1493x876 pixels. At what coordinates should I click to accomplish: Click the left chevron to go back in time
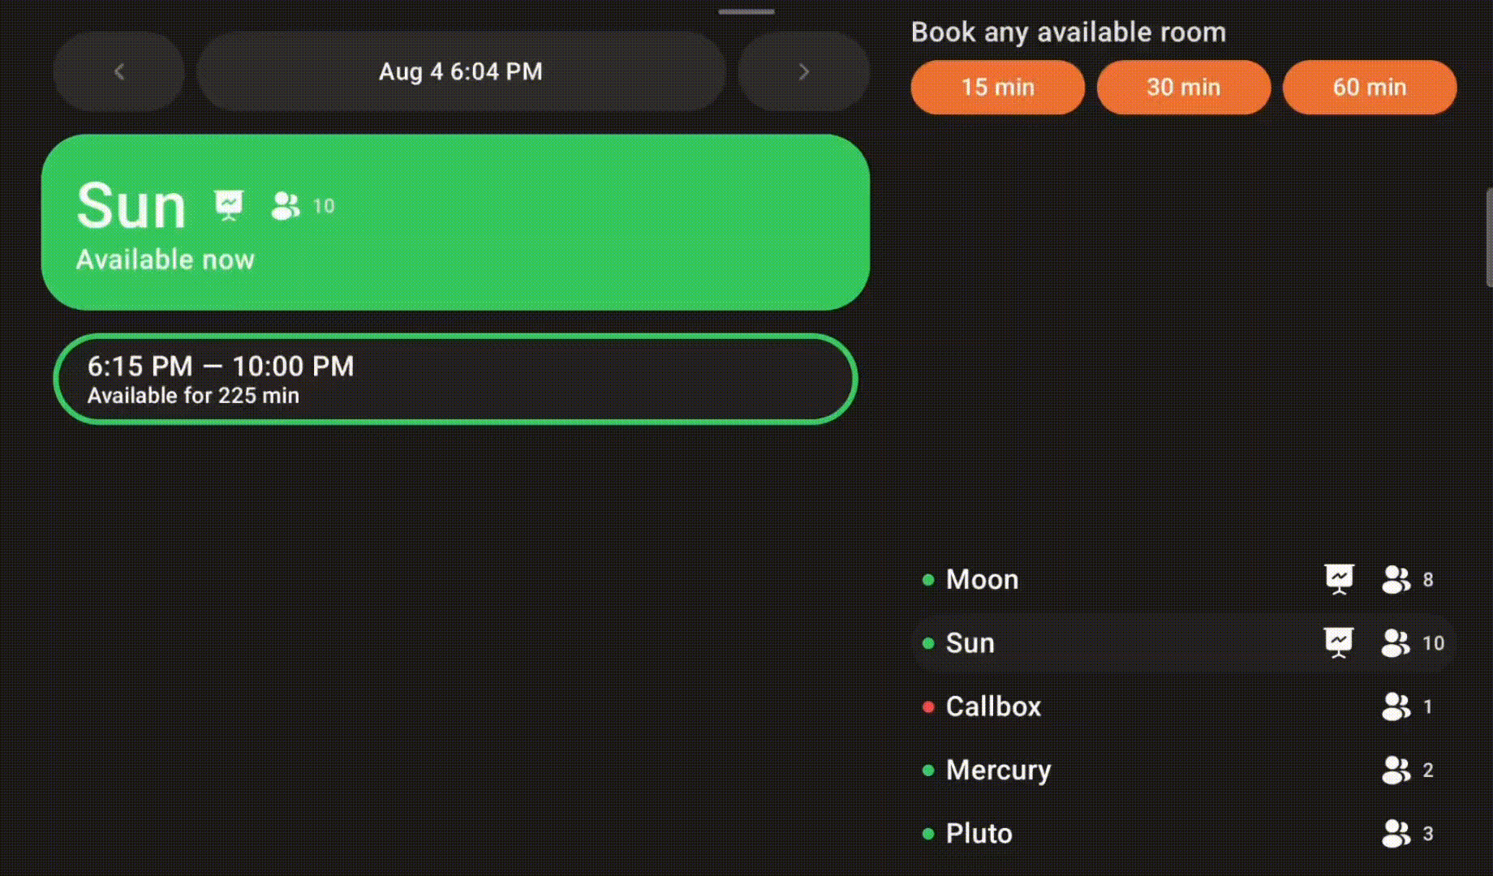[x=118, y=71]
